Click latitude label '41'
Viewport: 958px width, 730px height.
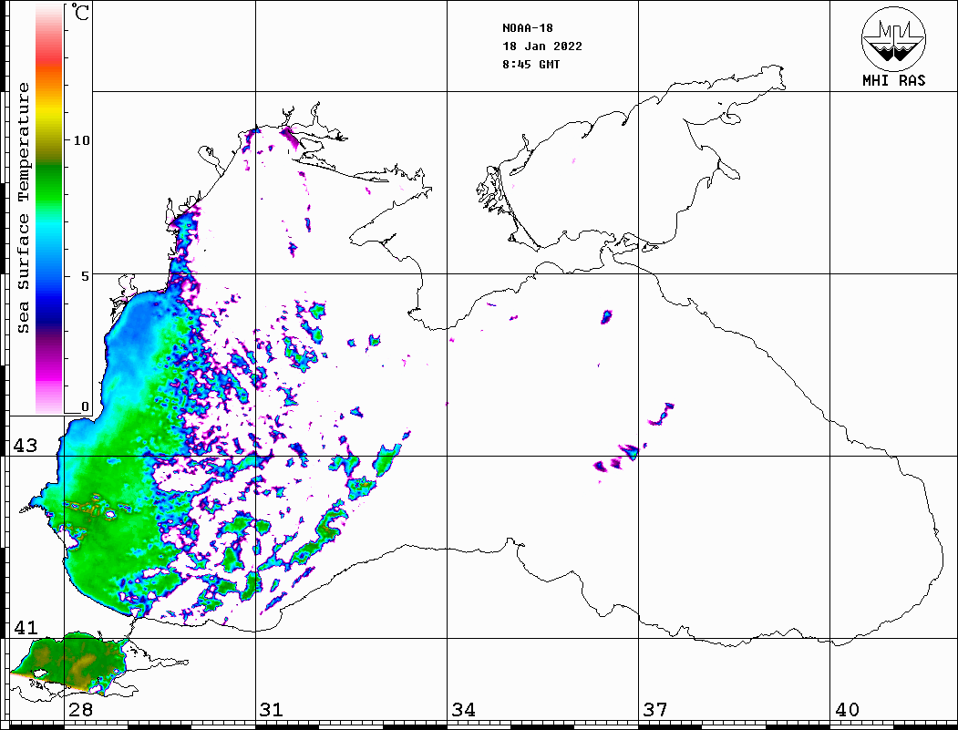coord(26,628)
